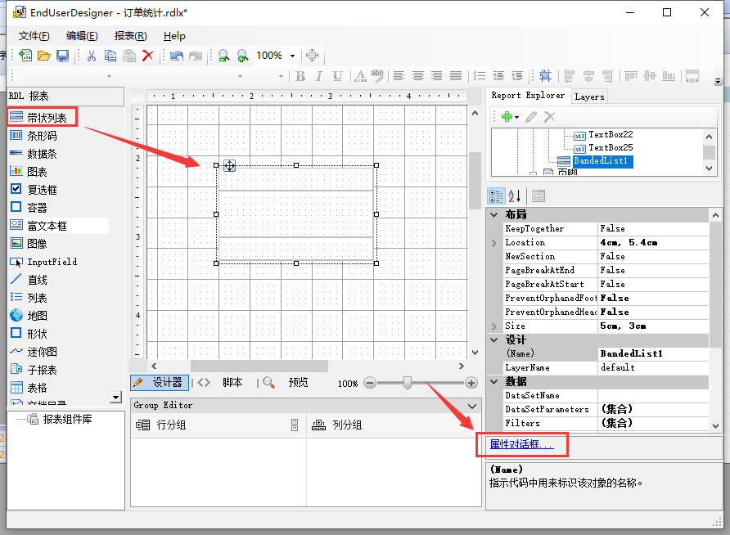Toggle italic formatting
The width and height of the screenshot is (730, 535).
(x=319, y=76)
